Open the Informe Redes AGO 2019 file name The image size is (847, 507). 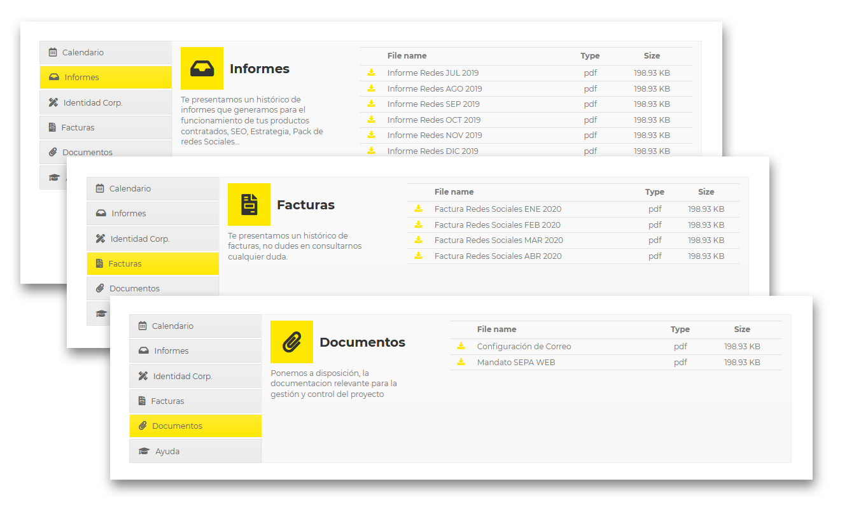[x=434, y=88]
